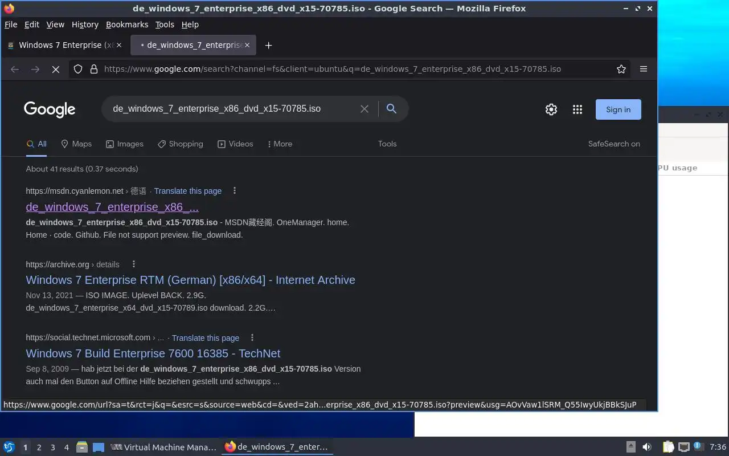
Task: Open options for msdn.cyanlemon.net result
Action: [234, 191]
